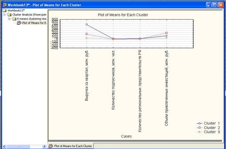Click the Количество подписчиков axis label
The image size is (226, 149).
click(113, 80)
